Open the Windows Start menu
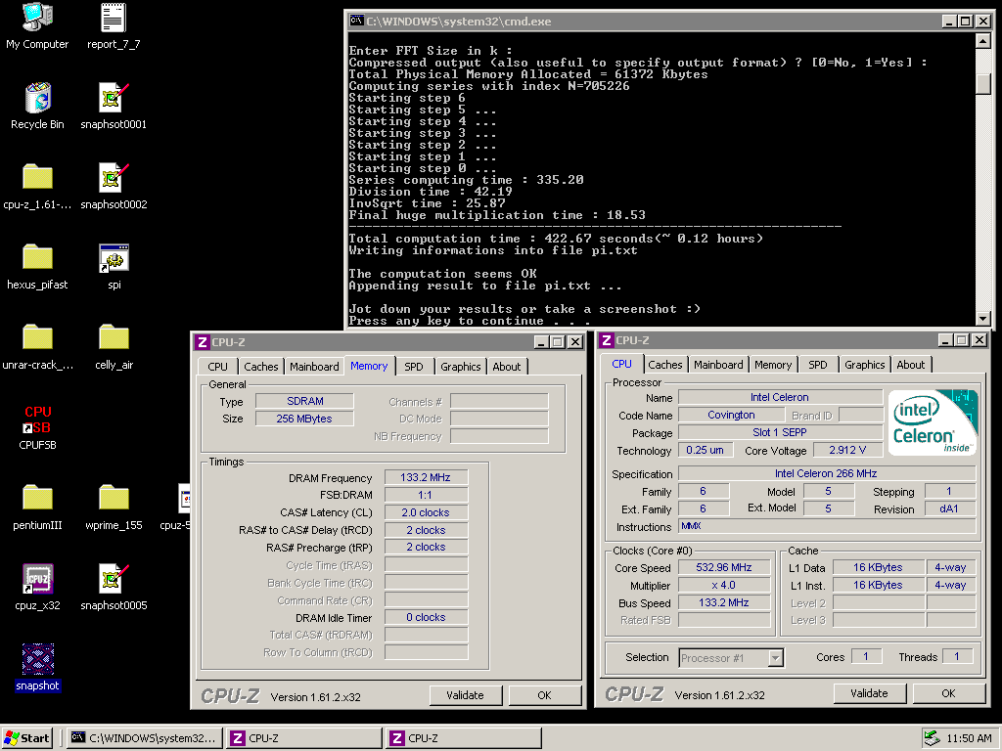 pyautogui.click(x=26, y=738)
